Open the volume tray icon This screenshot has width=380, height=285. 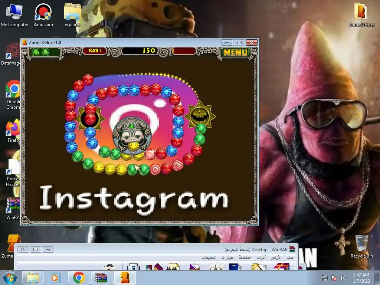coord(342,278)
